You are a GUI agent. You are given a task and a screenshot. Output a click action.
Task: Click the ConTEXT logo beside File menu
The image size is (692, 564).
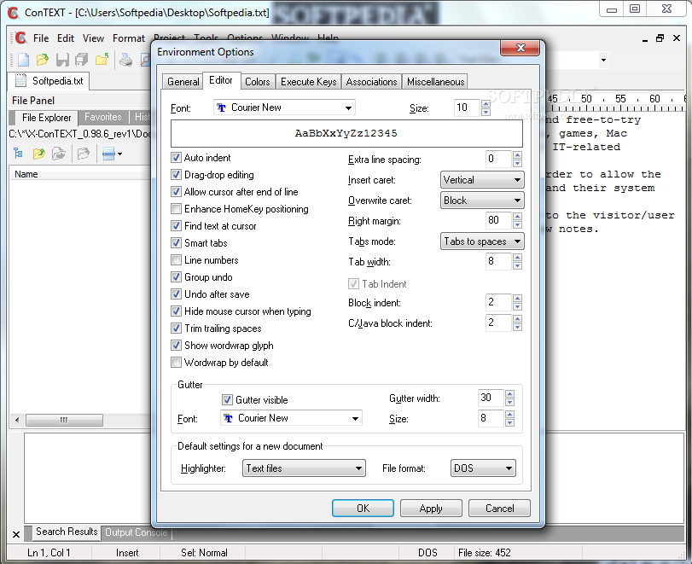20,38
